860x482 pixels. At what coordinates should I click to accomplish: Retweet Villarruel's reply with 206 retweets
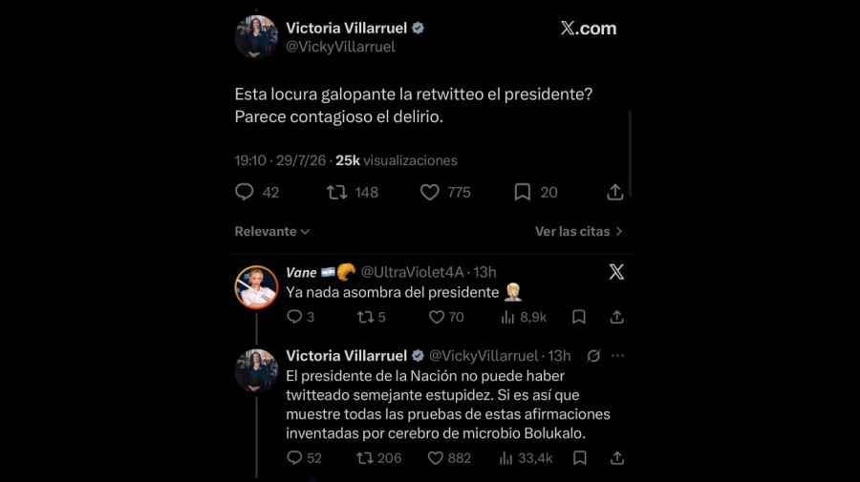coord(365,458)
